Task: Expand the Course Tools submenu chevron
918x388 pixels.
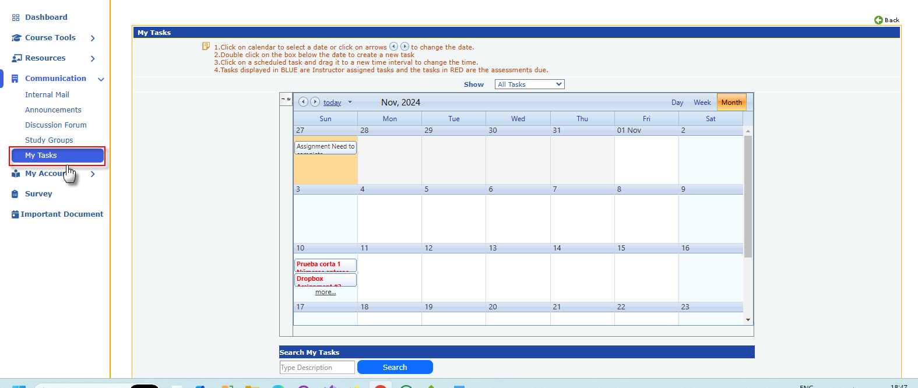Action: coord(93,38)
